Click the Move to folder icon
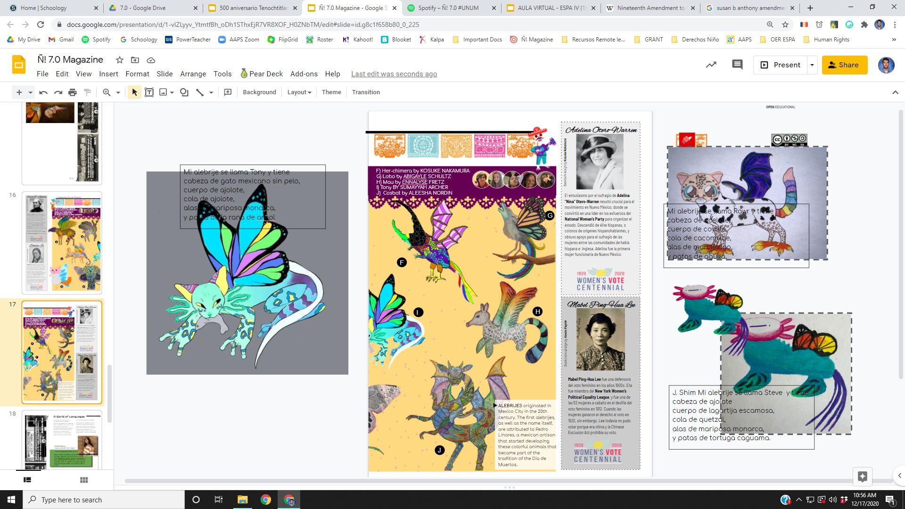Image resolution: width=905 pixels, height=509 pixels. (135, 60)
